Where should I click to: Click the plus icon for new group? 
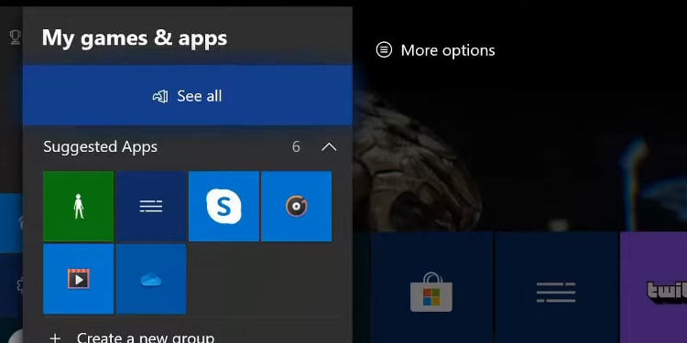point(55,338)
